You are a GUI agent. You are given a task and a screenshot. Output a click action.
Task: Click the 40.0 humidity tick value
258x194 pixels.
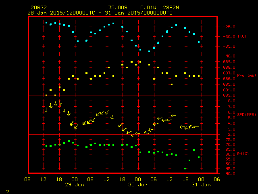tap(230, 174)
